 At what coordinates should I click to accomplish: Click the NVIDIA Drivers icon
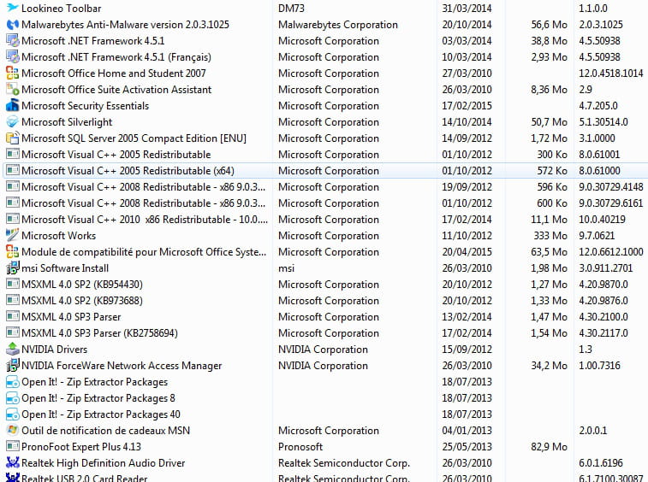[12, 350]
